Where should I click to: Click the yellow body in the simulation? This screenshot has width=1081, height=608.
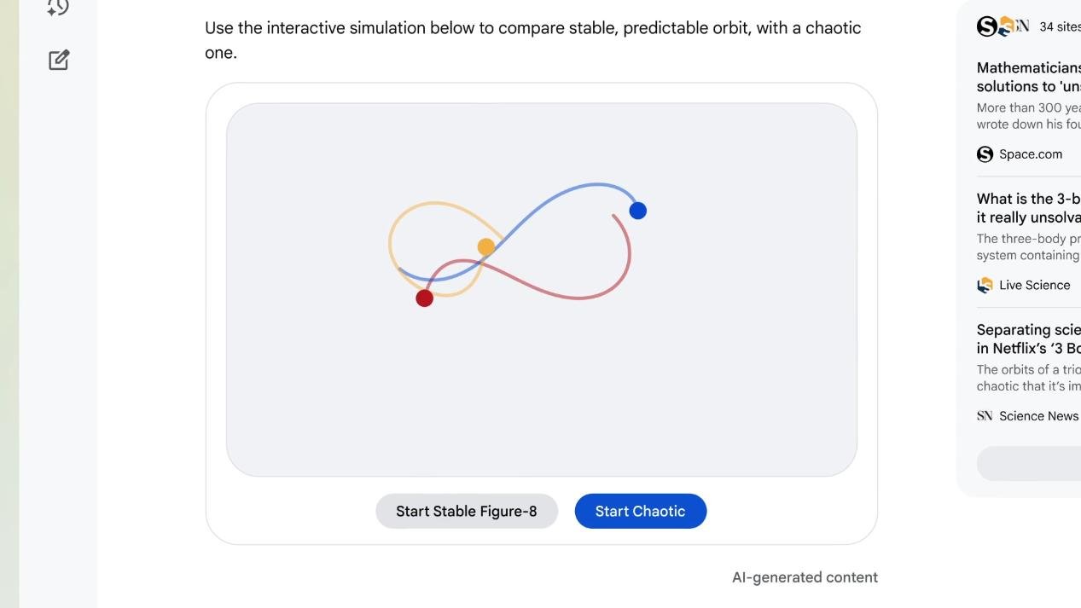(x=485, y=247)
